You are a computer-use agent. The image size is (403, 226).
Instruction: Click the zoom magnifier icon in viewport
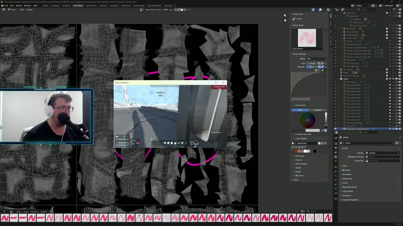coord(285,15)
